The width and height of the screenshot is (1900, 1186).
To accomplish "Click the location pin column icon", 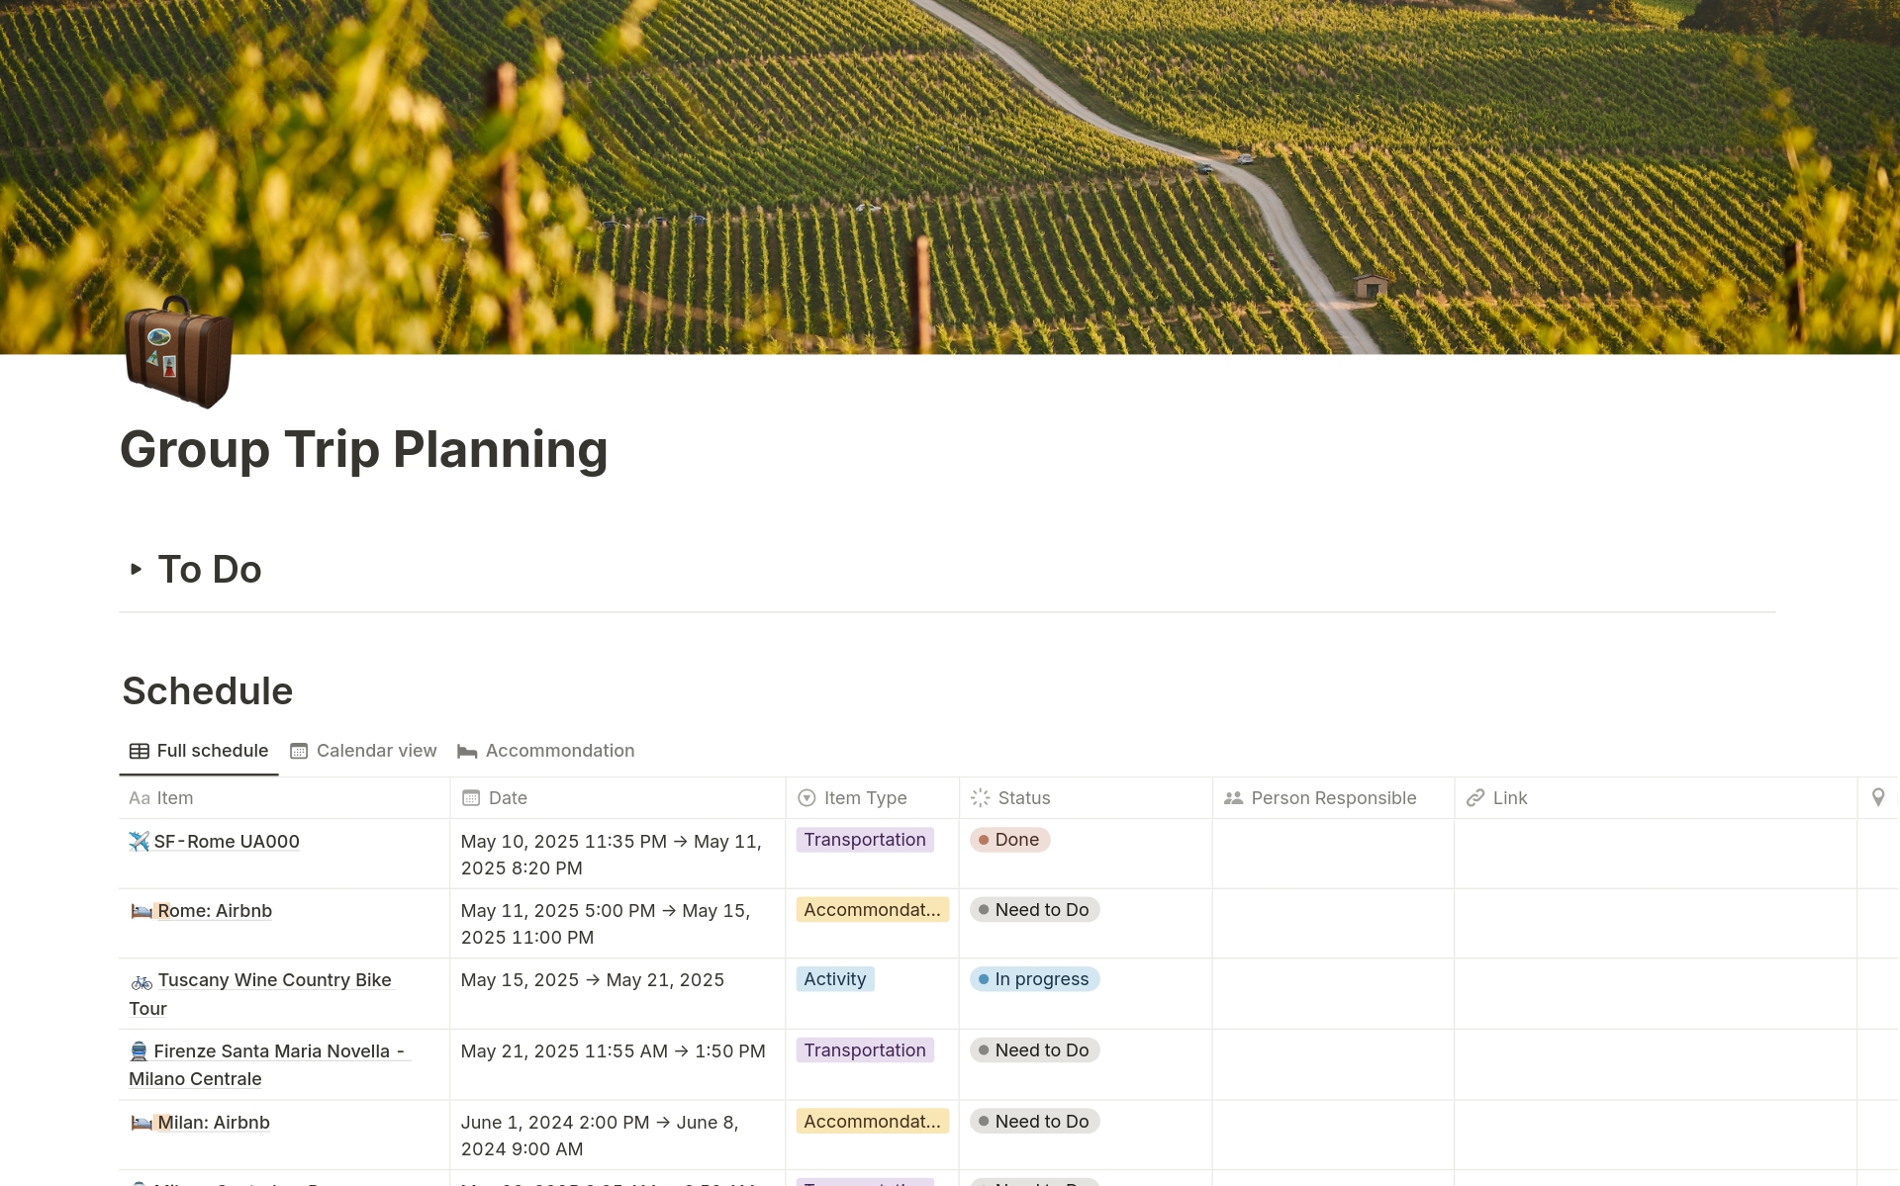I will click(1877, 798).
